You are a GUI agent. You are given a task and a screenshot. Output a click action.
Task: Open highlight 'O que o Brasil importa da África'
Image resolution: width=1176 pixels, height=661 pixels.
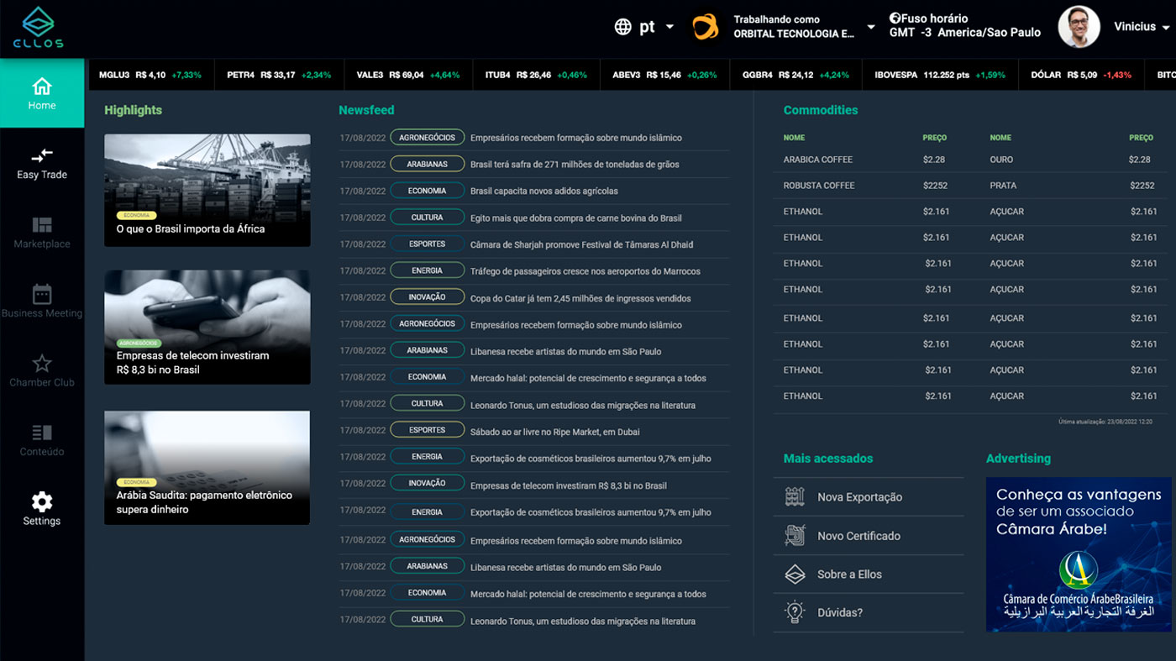tap(207, 191)
